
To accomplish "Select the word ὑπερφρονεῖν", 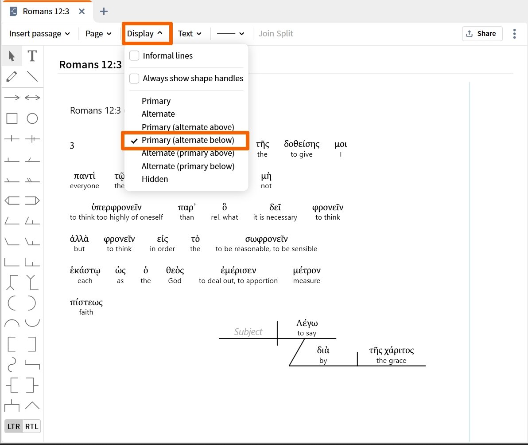I will click(x=116, y=207).
